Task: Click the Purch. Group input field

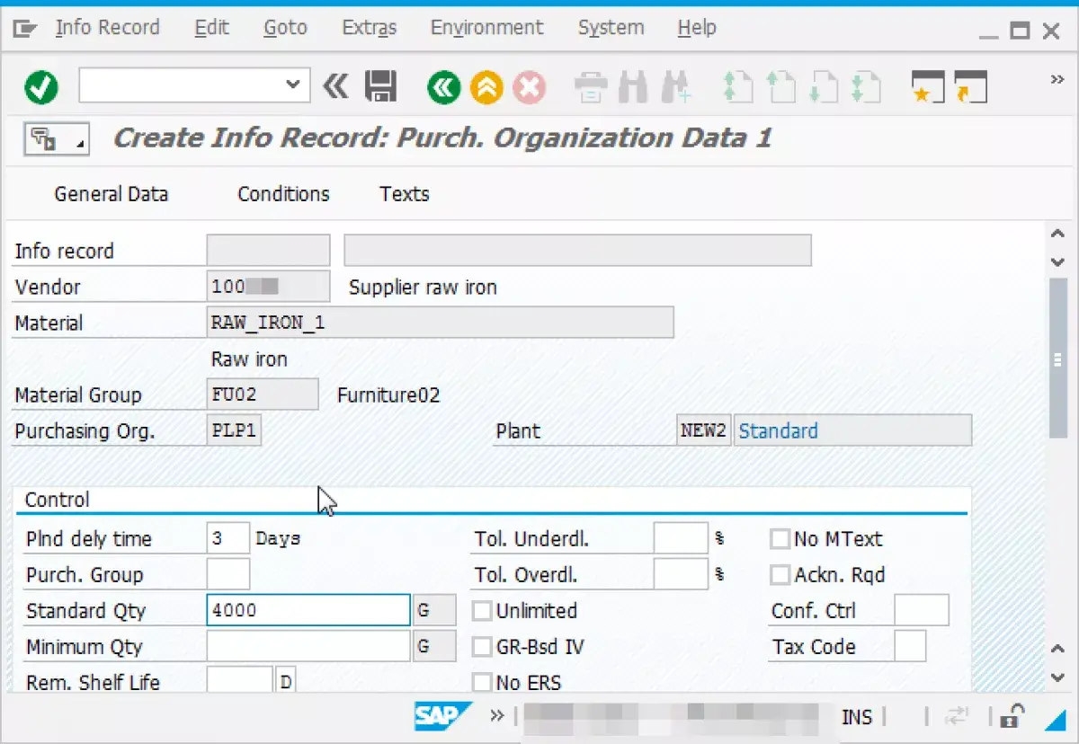Action: (227, 575)
